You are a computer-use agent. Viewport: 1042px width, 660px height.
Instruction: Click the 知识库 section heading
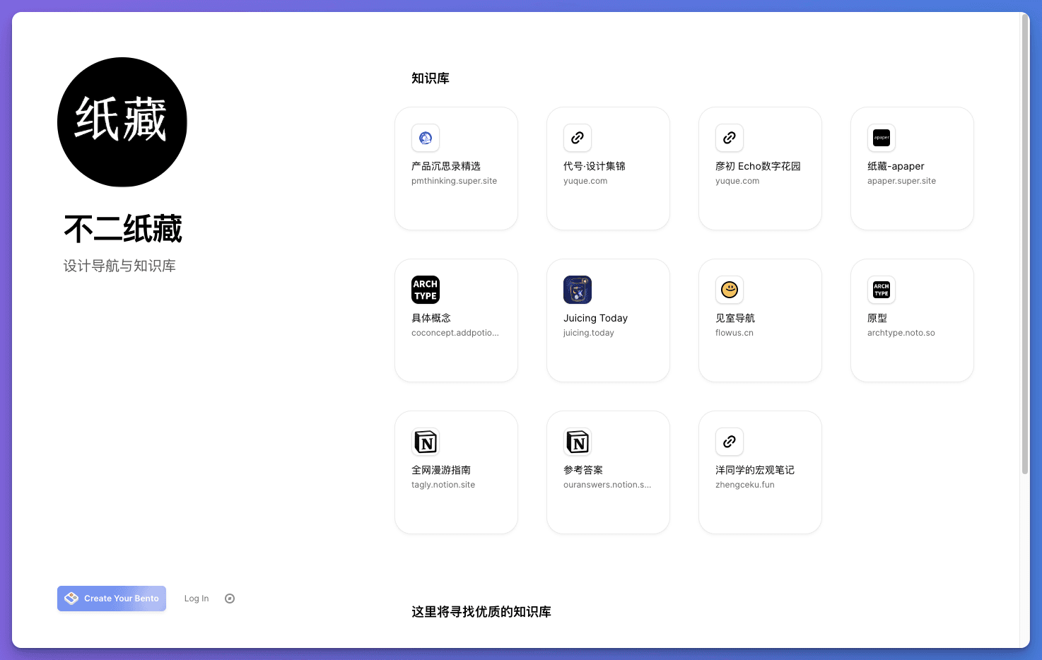click(431, 78)
